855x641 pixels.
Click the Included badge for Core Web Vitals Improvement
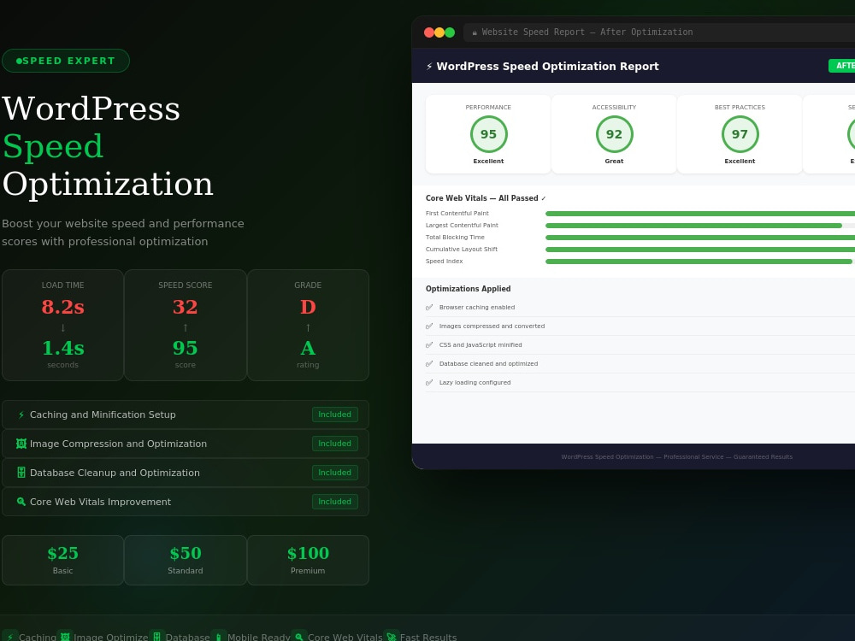click(335, 502)
